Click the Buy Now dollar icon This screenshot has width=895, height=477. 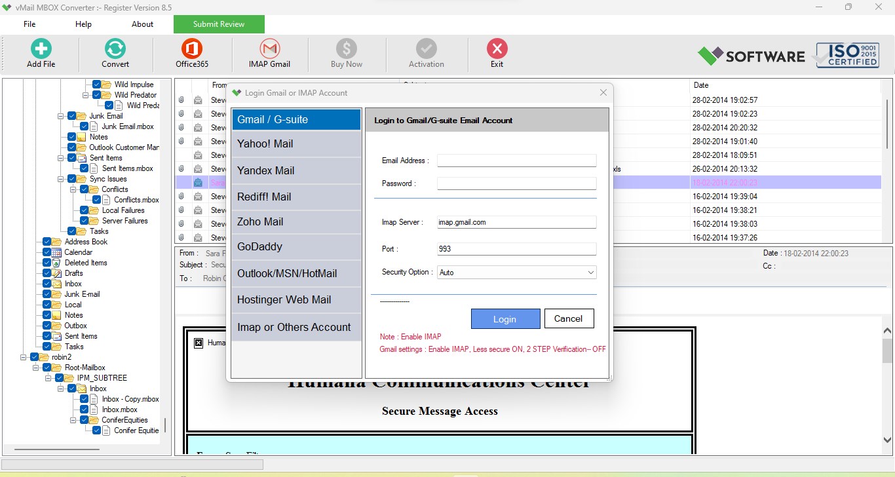(347, 49)
